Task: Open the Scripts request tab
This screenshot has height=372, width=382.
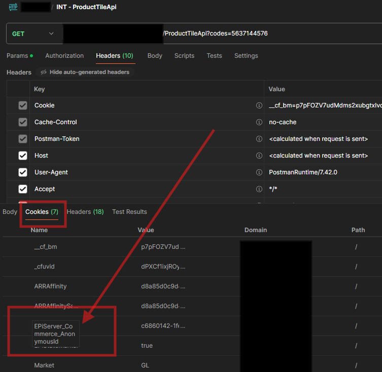Action: click(x=184, y=56)
